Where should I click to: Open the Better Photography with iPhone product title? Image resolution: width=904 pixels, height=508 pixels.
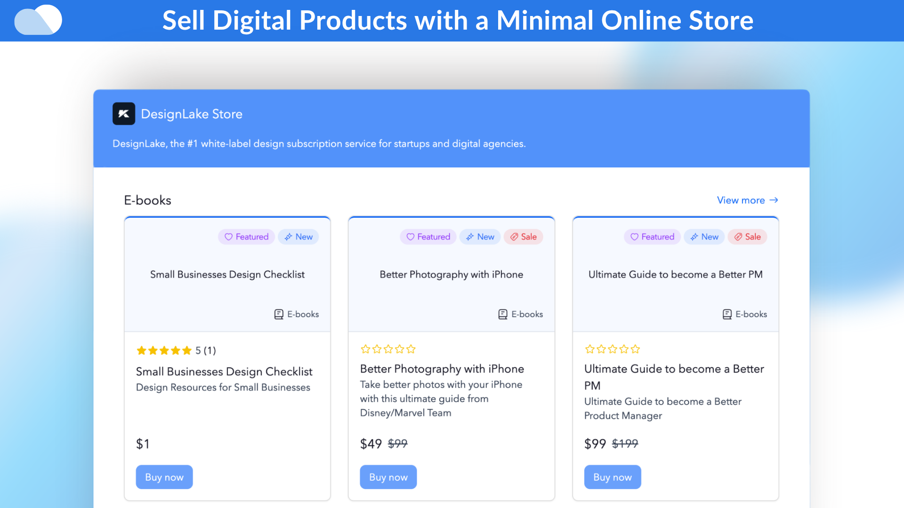pyautogui.click(x=442, y=369)
